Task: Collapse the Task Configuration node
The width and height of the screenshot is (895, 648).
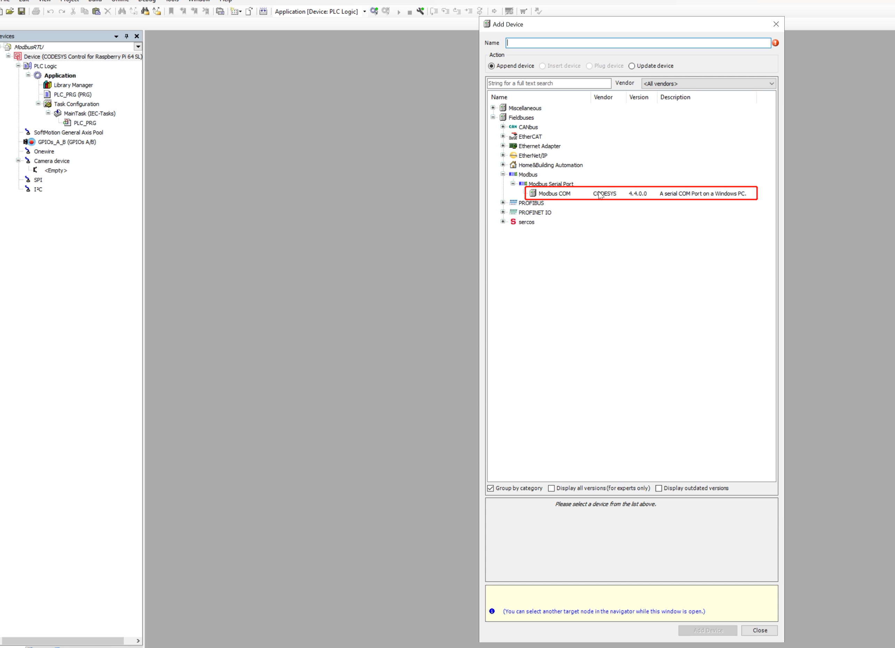Action: (x=38, y=104)
